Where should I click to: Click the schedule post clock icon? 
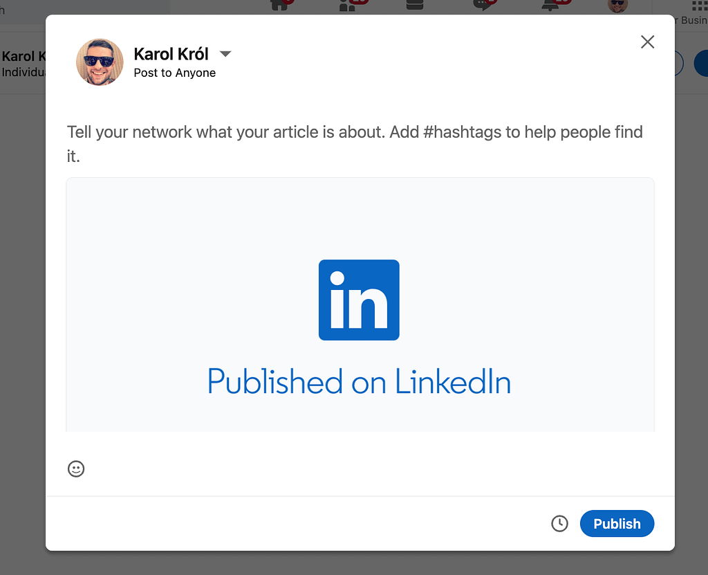click(x=559, y=524)
